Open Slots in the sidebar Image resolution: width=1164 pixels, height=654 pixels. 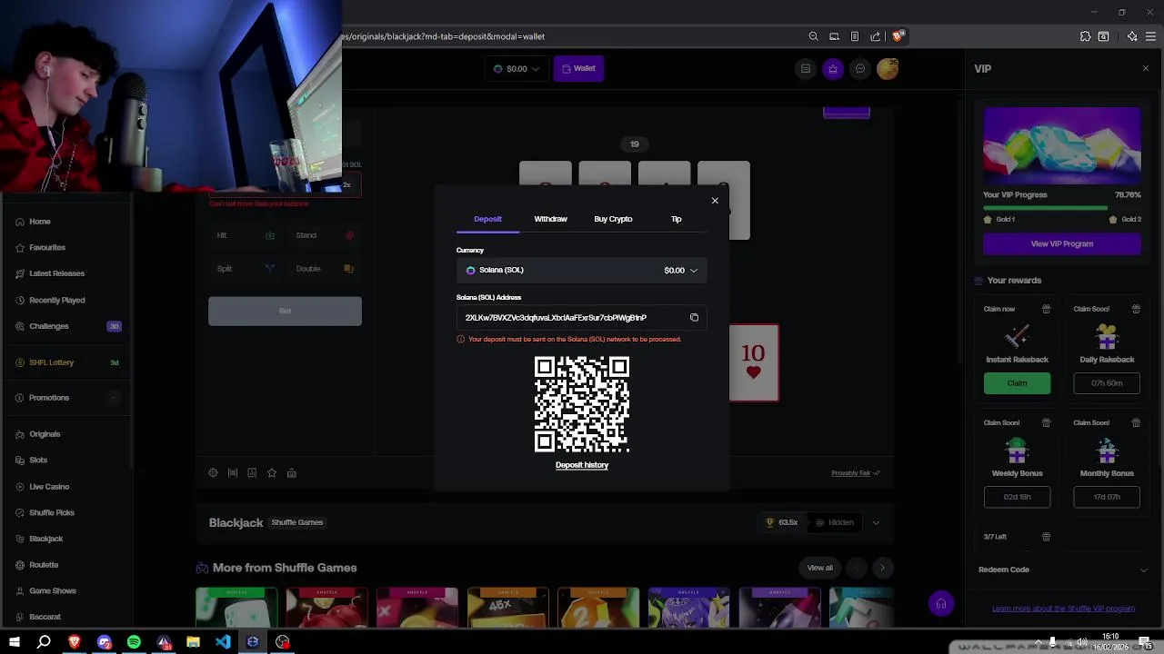[x=38, y=461]
